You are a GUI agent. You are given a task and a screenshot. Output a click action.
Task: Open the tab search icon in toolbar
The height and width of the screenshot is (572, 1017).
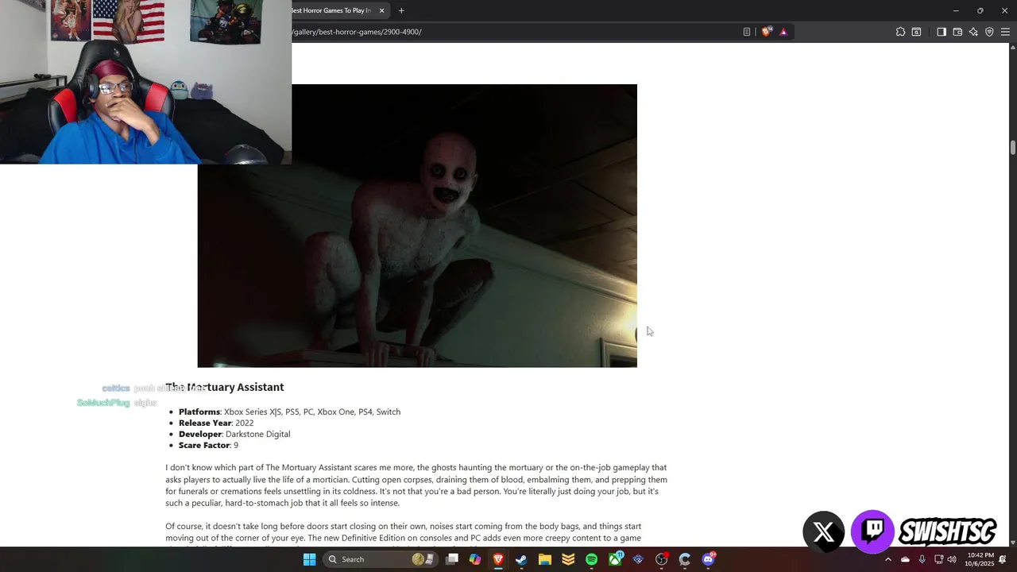click(916, 32)
